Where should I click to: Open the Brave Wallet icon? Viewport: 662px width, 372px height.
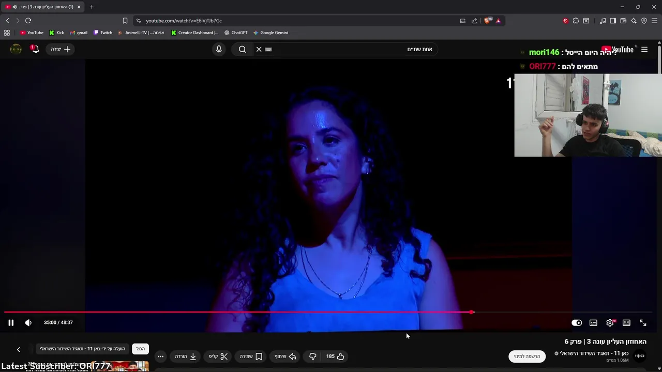[x=623, y=21]
